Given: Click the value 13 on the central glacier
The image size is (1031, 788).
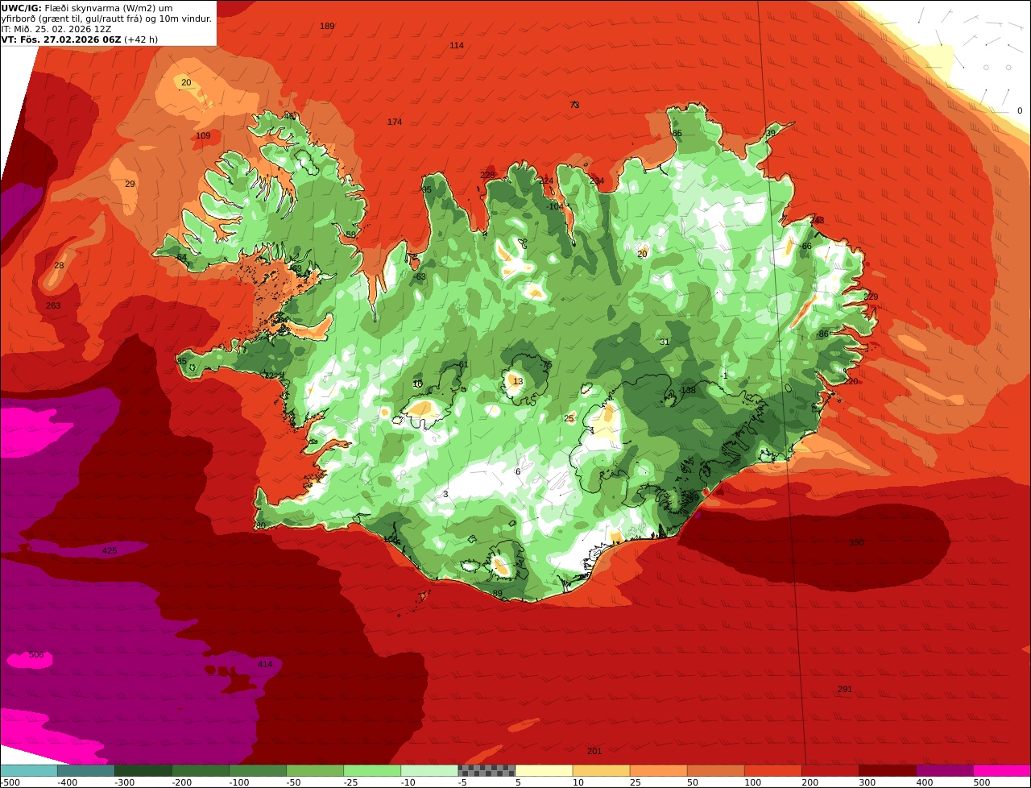Looking at the screenshot, I should pyautogui.click(x=518, y=382).
